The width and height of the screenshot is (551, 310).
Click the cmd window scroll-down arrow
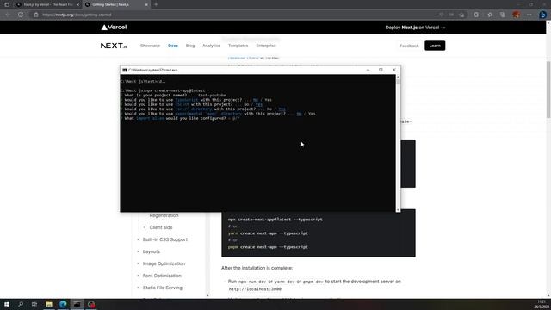[x=398, y=210]
